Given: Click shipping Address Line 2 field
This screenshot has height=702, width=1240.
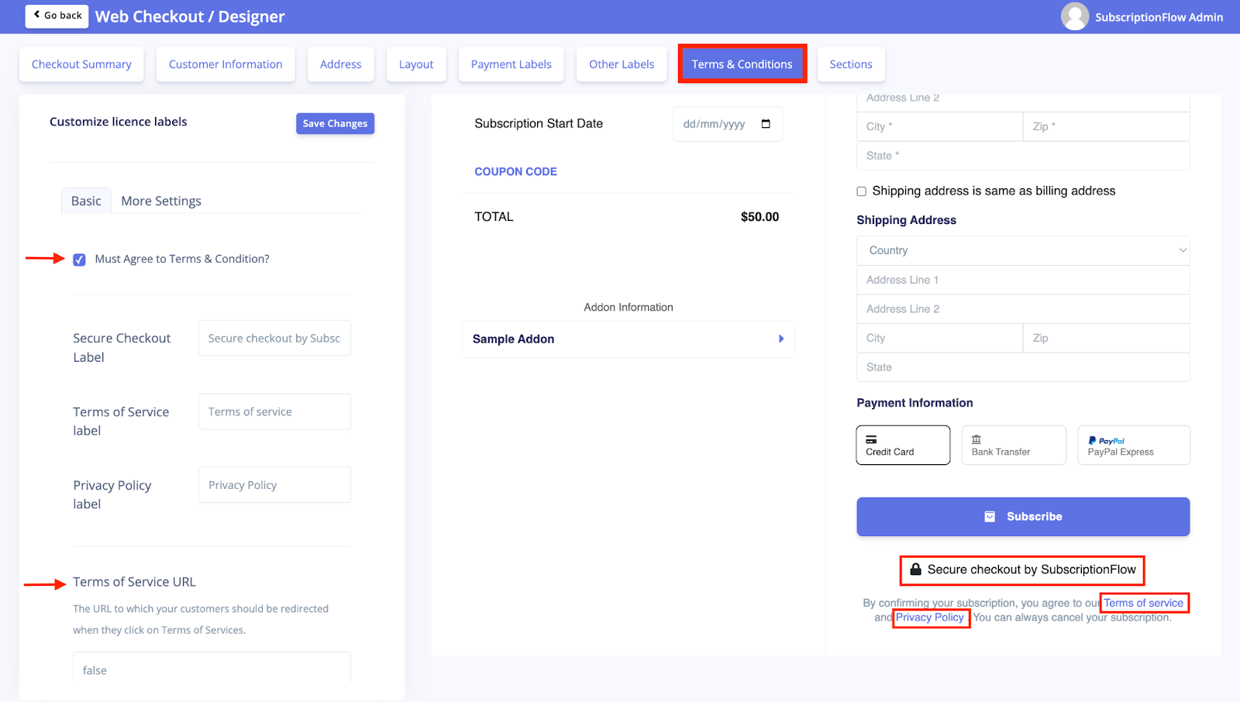Looking at the screenshot, I should 1023,309.
